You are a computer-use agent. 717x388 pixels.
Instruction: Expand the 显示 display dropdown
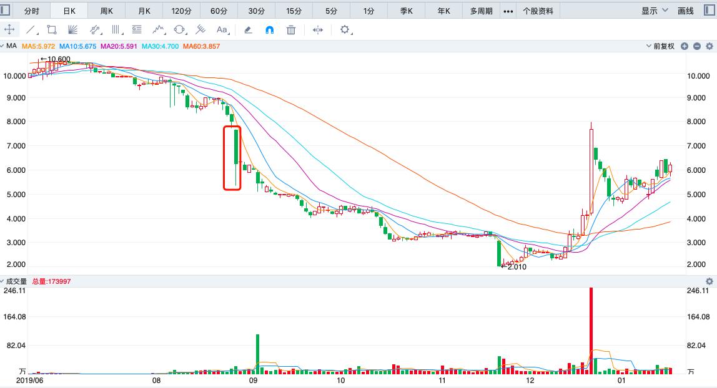[655, 11]
